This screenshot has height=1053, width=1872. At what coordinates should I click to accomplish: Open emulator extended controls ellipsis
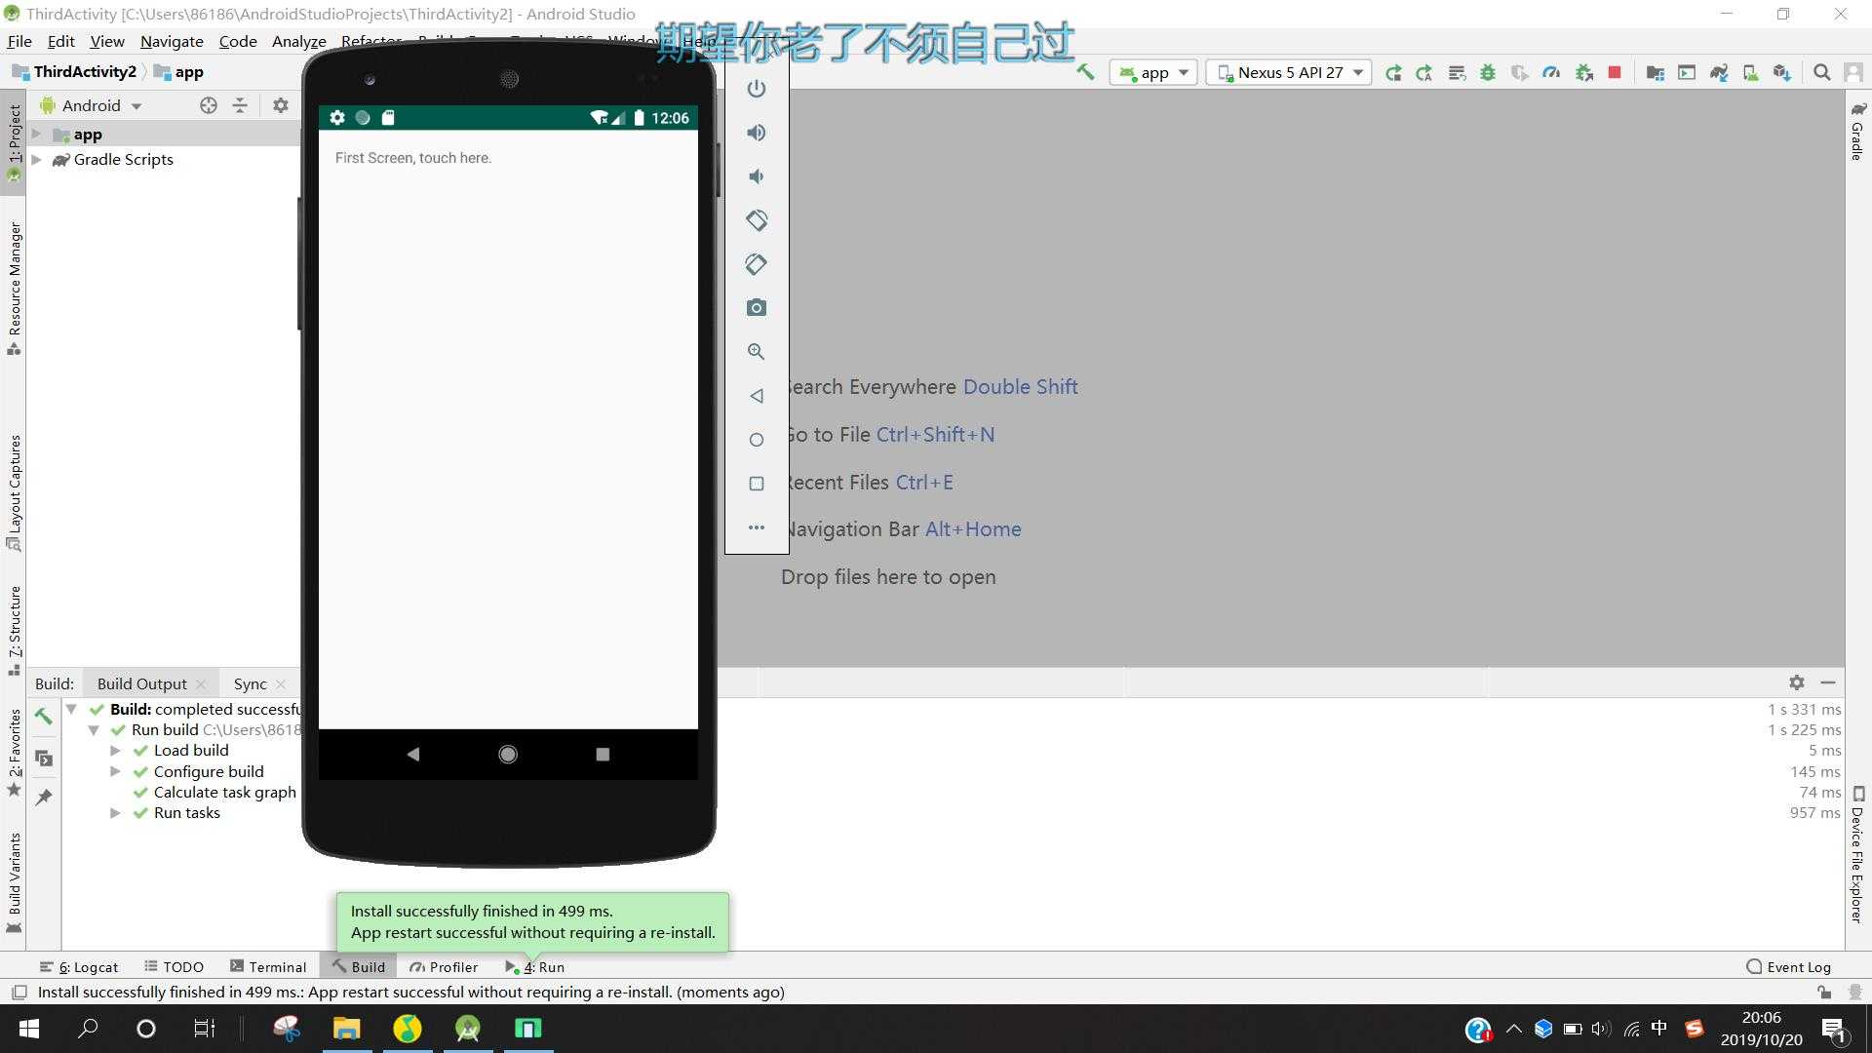(x=757, y=527)
